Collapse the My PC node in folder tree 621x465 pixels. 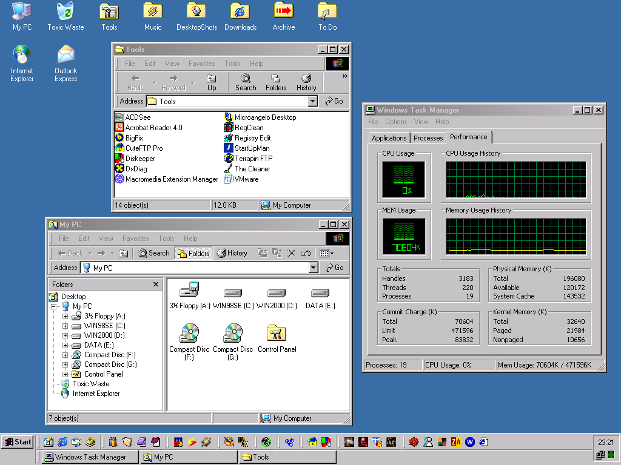pyautogui.click(x=54, y=306)
